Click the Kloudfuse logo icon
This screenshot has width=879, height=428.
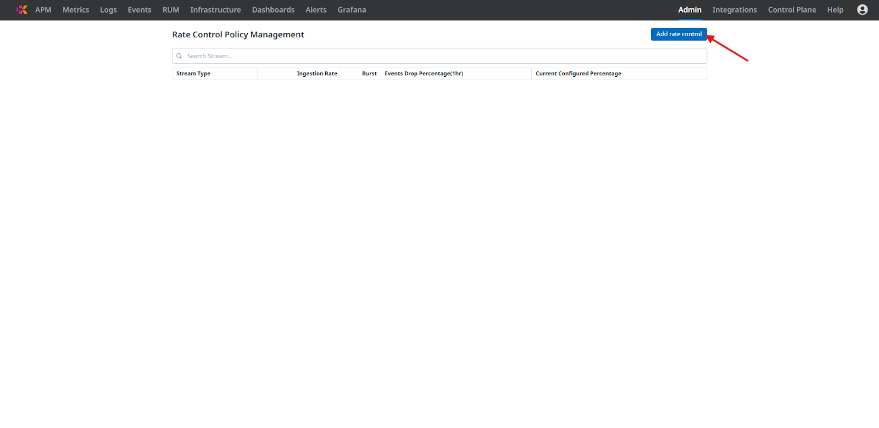click(x=22, y=10)
